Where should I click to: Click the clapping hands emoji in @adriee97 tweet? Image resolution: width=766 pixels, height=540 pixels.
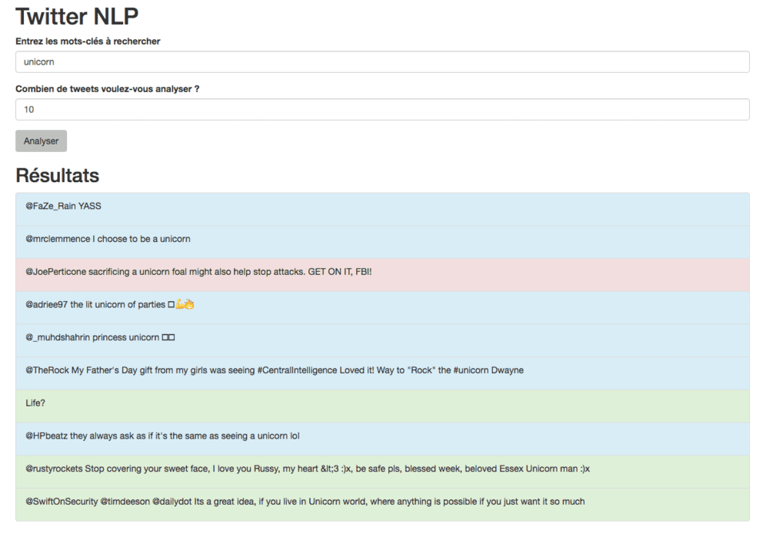[x=189, y=305]
